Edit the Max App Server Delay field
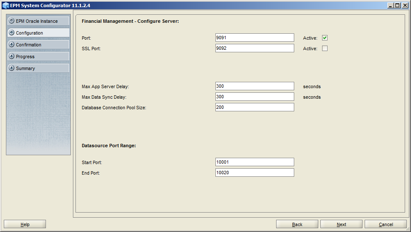Screen dimensions: 411x232 pos(255,86)
